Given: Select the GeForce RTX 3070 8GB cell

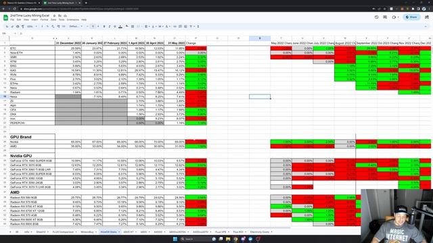Looking at the screenshot, I should 32,165.
